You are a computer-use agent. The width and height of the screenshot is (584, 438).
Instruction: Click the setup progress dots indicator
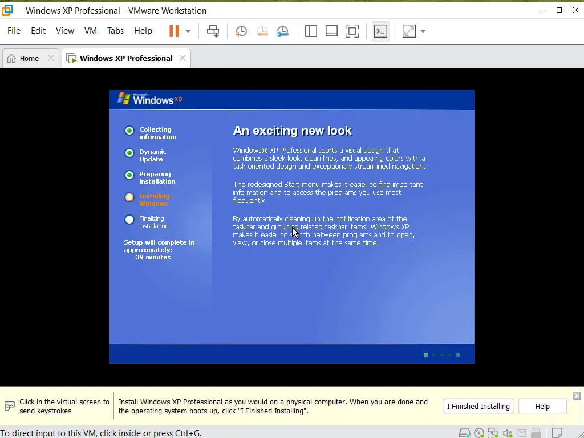point(442,355)
